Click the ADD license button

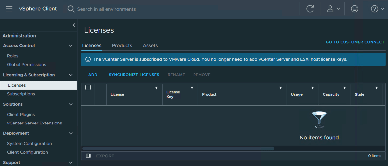[x=93, y=75]
